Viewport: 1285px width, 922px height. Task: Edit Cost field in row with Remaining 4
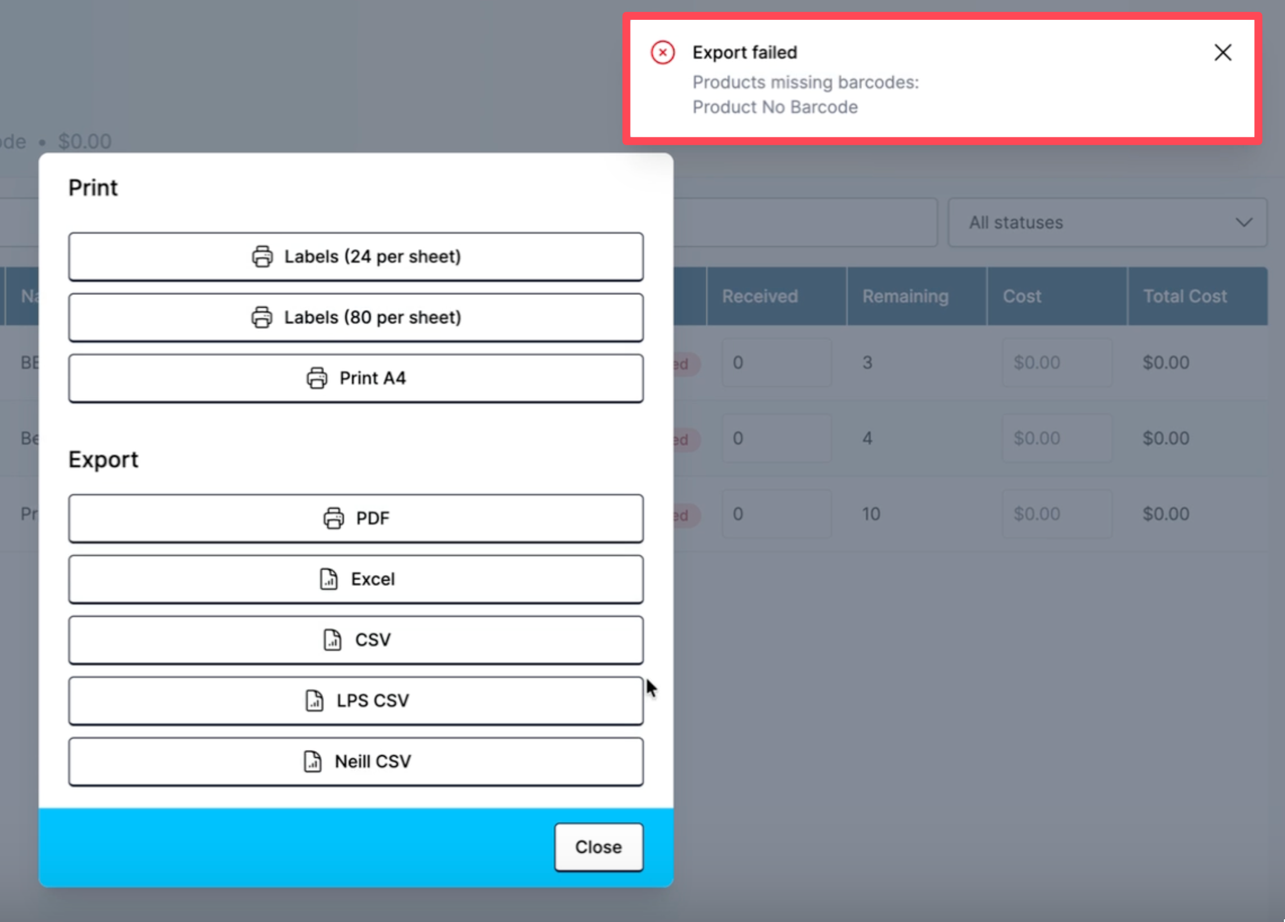pos(1057,438)
